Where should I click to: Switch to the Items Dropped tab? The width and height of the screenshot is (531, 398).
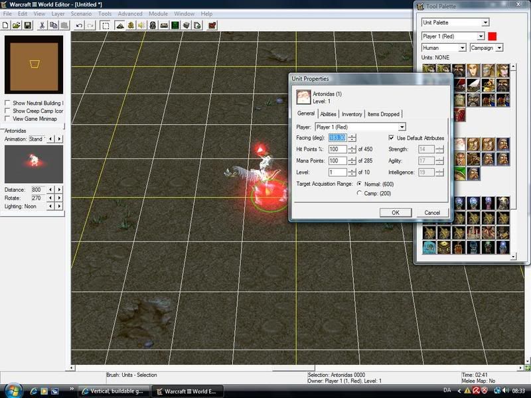tap(384, 114)
